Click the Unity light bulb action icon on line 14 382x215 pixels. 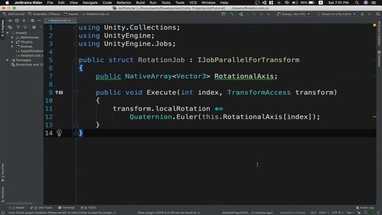click(59, 133)
